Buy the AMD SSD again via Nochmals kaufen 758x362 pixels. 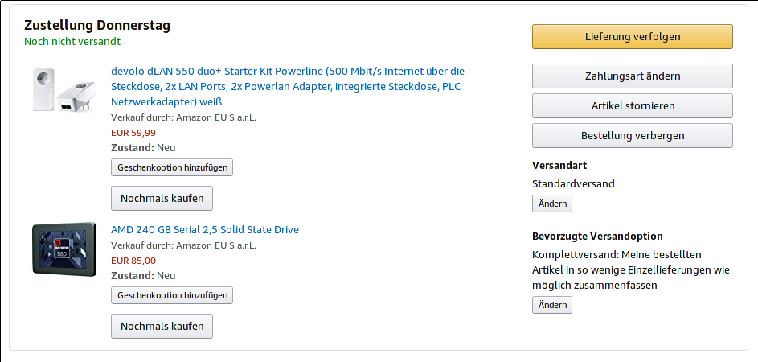[162, 326]
